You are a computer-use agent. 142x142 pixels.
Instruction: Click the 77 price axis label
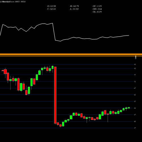(135, 75)
